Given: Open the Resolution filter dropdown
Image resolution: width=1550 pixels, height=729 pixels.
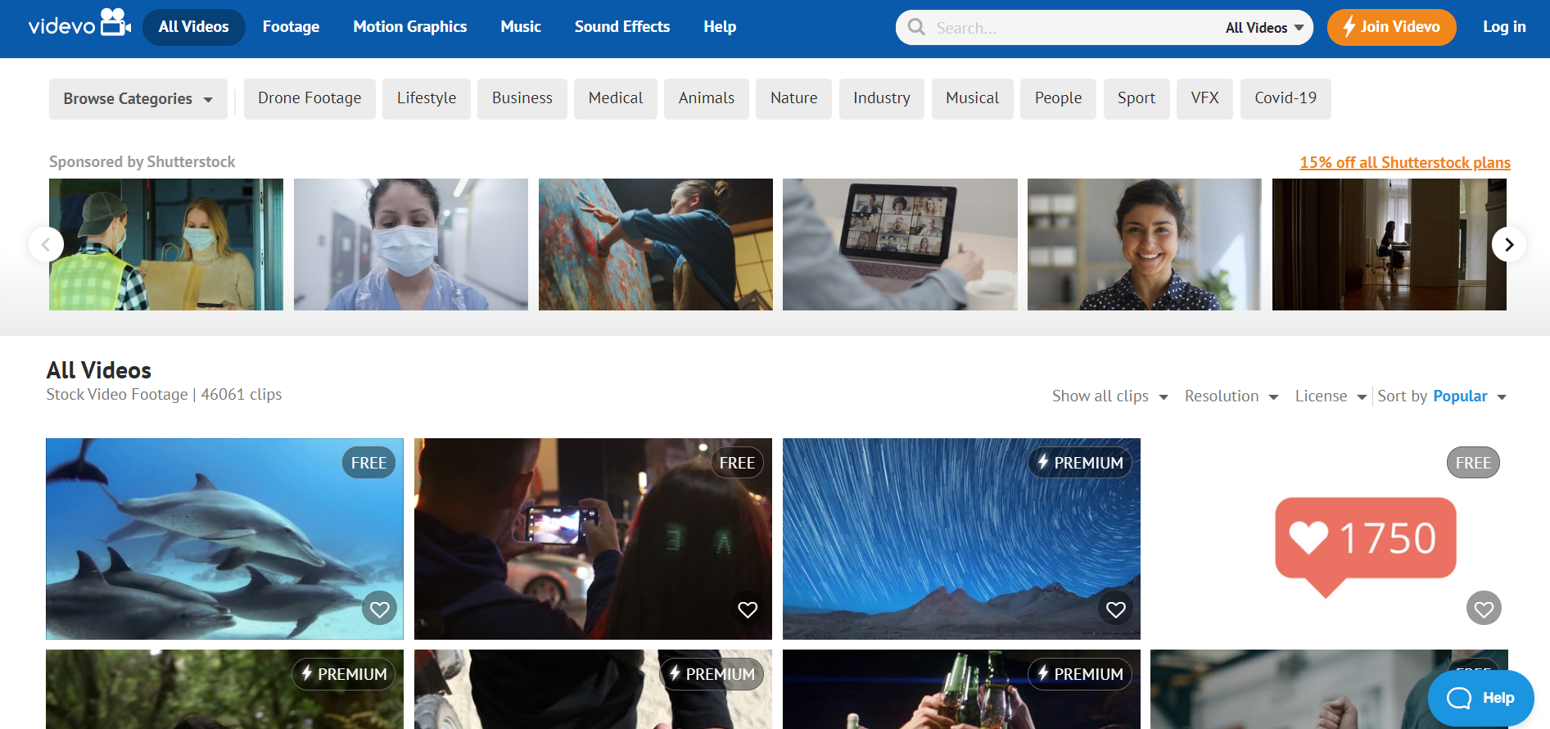Looking at the screenshot, I should click(1231, 396).
